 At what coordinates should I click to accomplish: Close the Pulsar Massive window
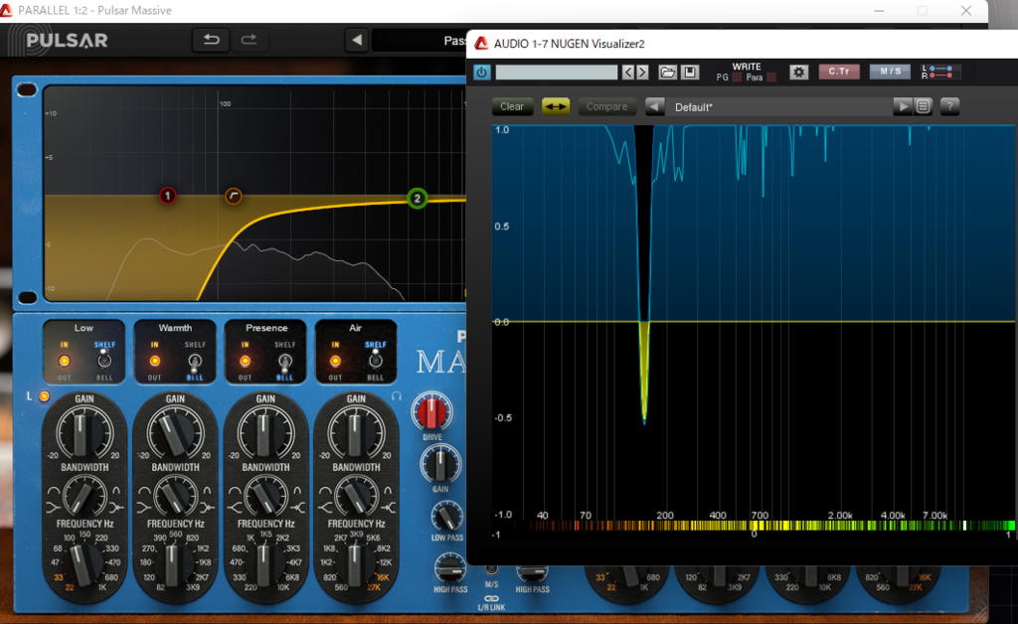[x=966, y=10]
